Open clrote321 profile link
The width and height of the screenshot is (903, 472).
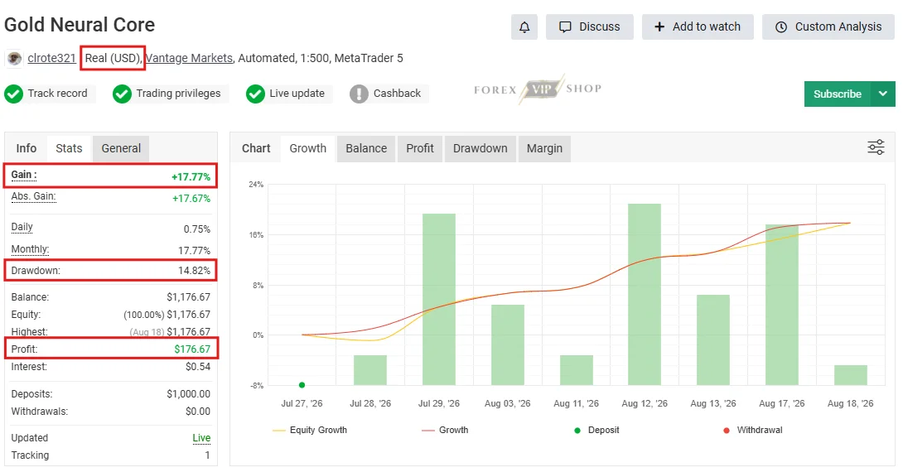[x=52, y=58]
